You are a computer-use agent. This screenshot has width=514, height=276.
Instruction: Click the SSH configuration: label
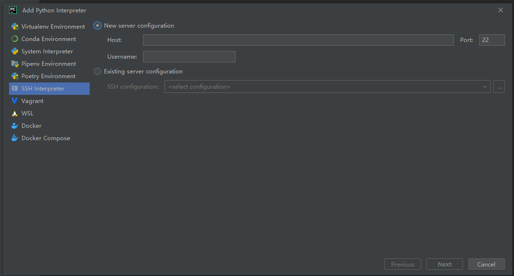coord(133,87)
